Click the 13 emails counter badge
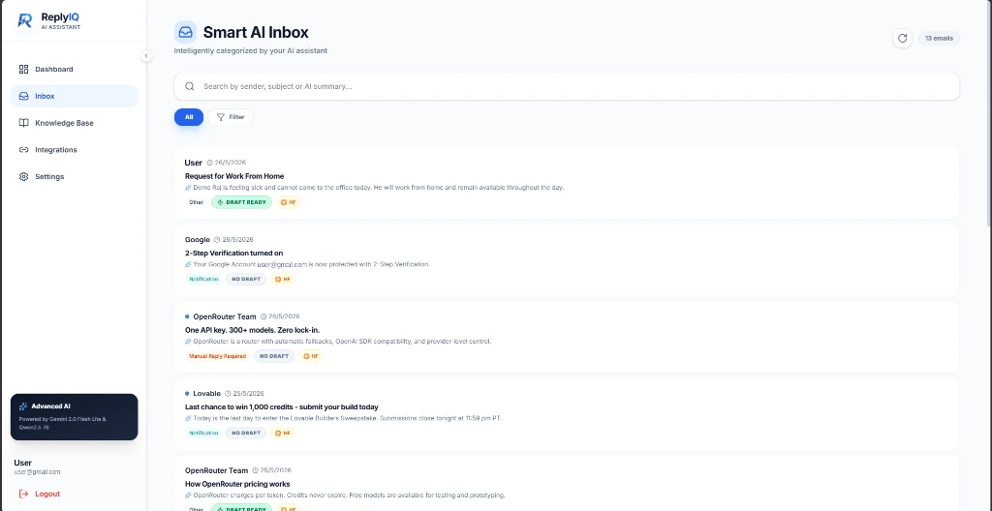 pos(939,38)
